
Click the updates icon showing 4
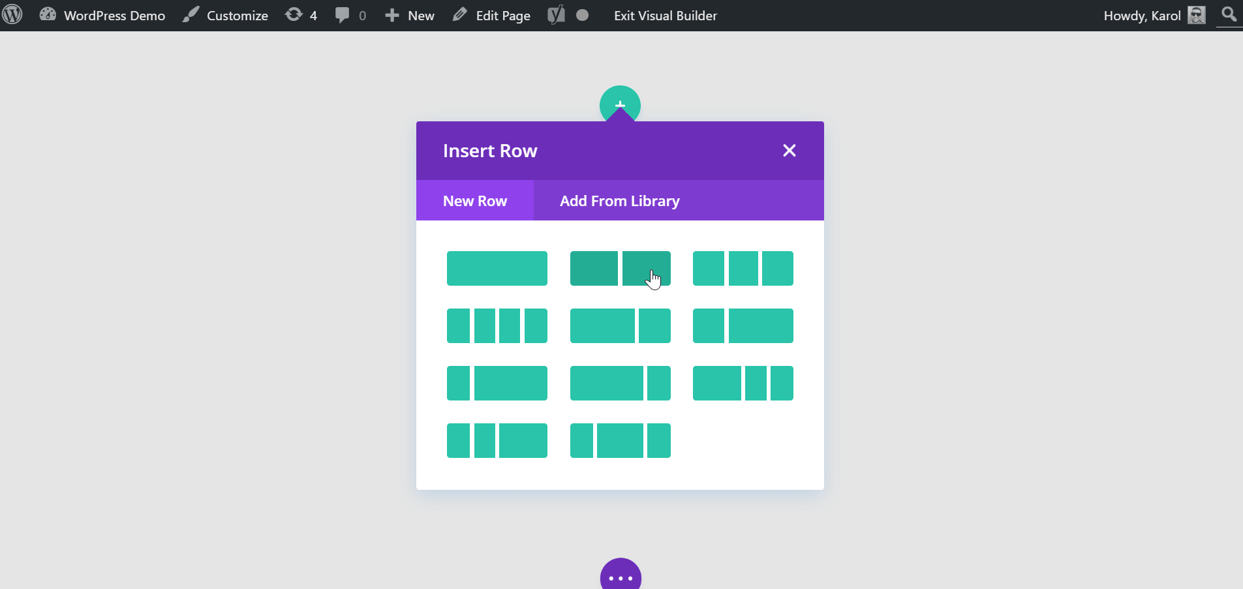301,16
